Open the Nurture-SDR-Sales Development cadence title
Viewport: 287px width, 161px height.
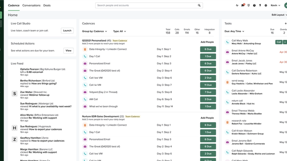100,116
